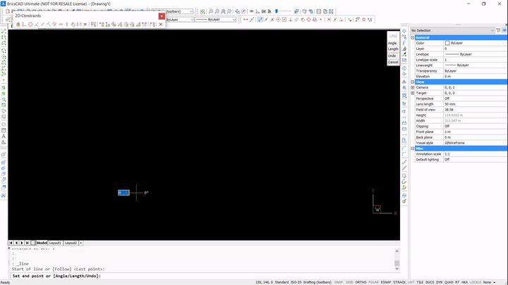Click the eye look-from icon in top toolbar
The width and height of the screenshot is (508, 285).
tap(251, 11)
